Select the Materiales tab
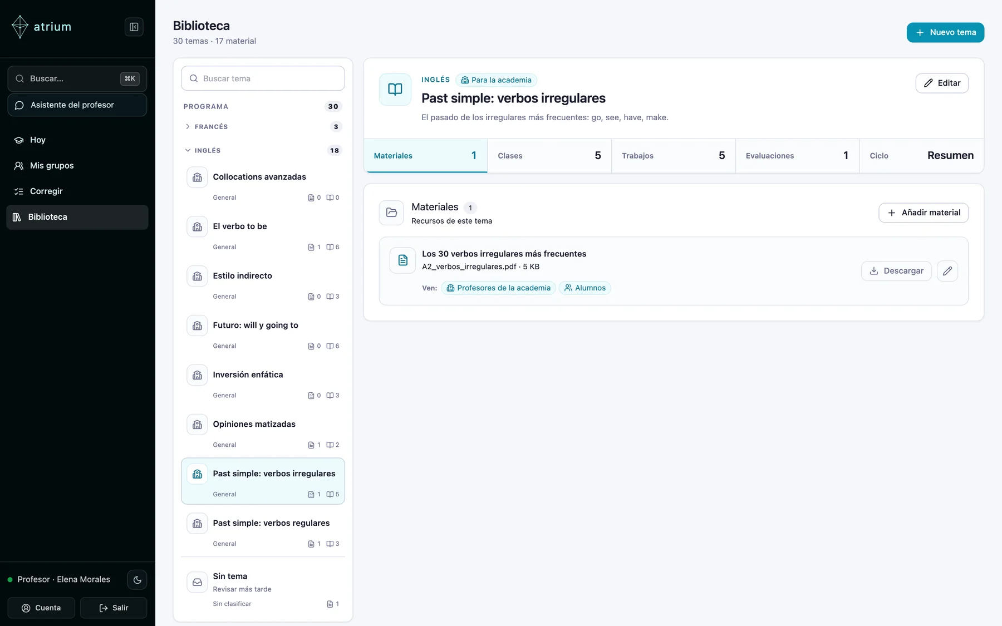The height and width of the screenshot is (626, 1002). (x=425, y=156)
